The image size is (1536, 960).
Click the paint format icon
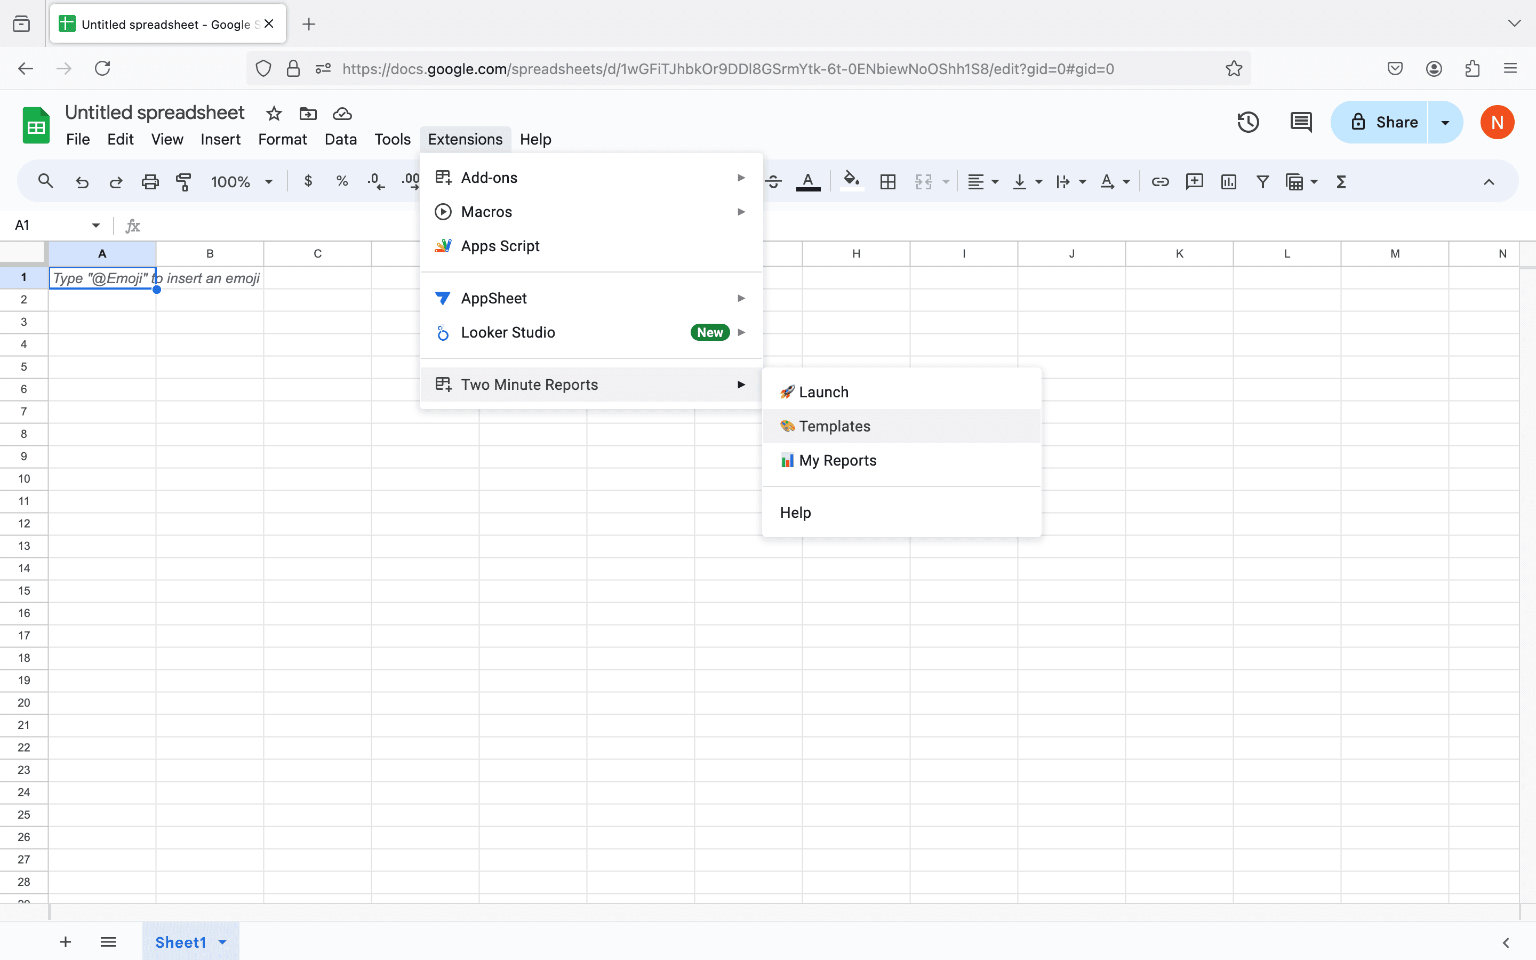pyautogui.click(x=183, y=182)
